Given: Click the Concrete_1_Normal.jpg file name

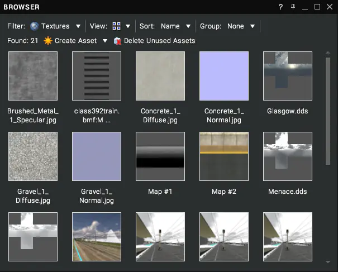Looking at the screenshot, I should (224, 116).
